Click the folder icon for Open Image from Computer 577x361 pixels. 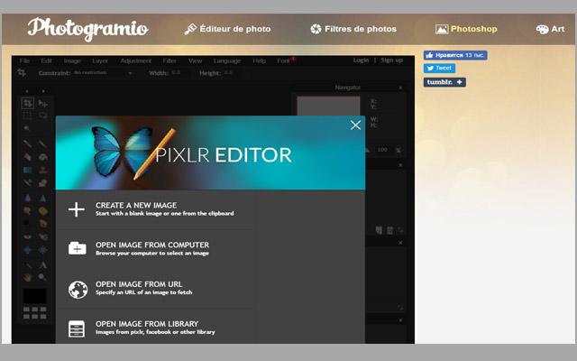click(77, 249)
